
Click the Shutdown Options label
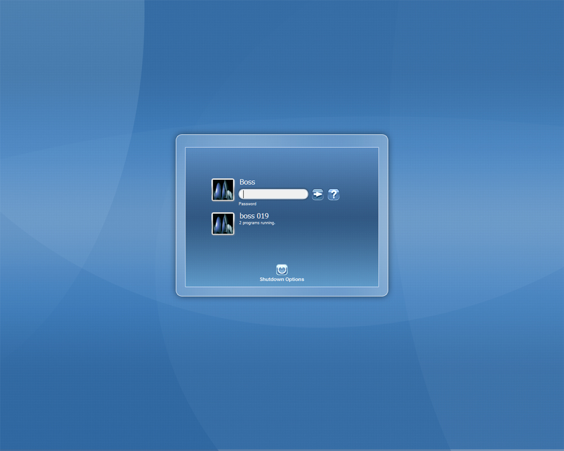click(x=281, y=278)
